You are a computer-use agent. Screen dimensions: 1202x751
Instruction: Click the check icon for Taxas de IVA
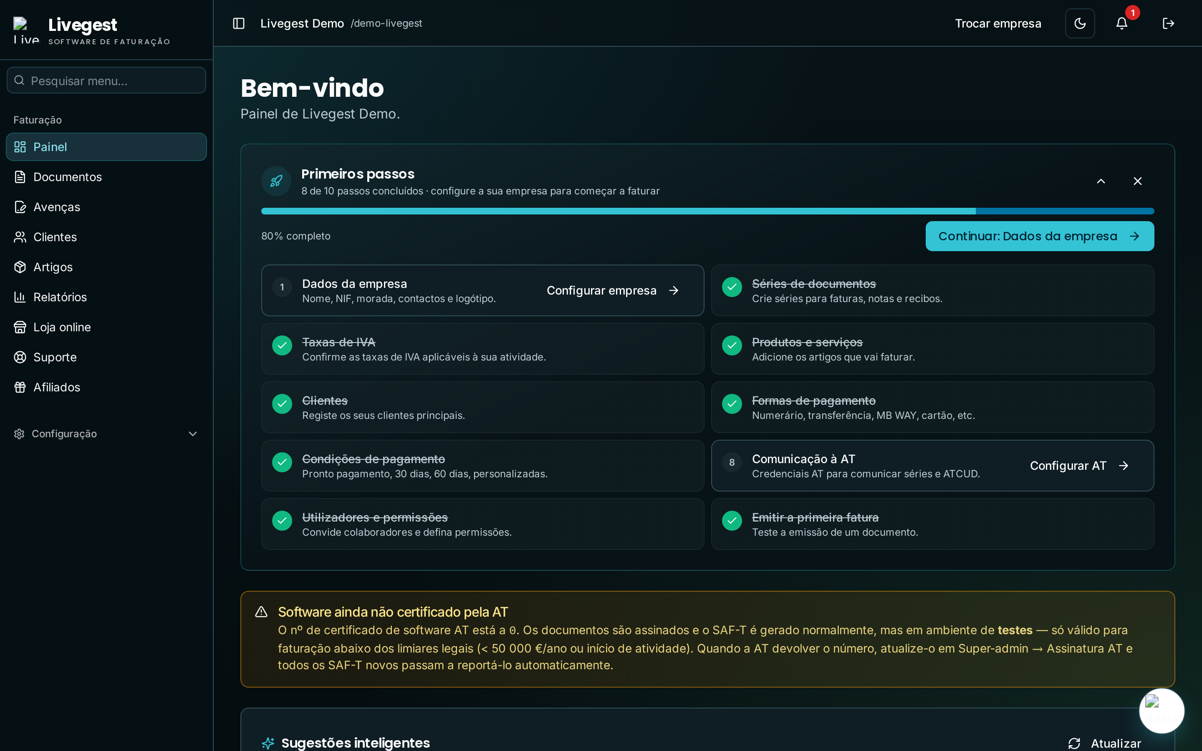point(282,345)
